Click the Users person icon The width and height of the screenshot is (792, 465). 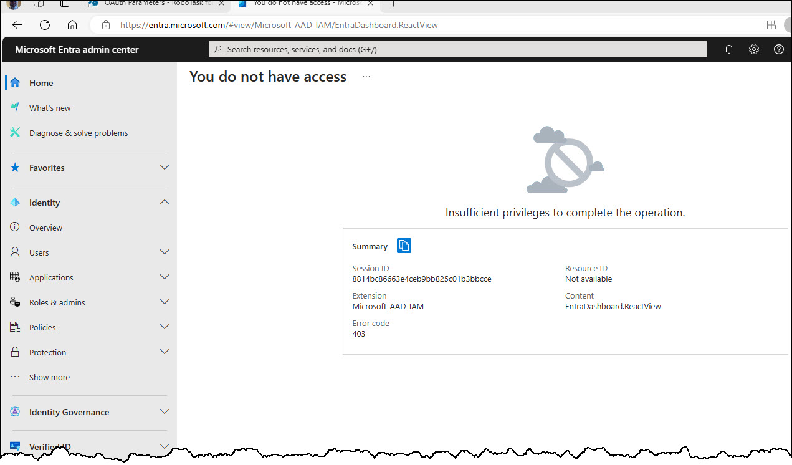(x=15, y=252)
